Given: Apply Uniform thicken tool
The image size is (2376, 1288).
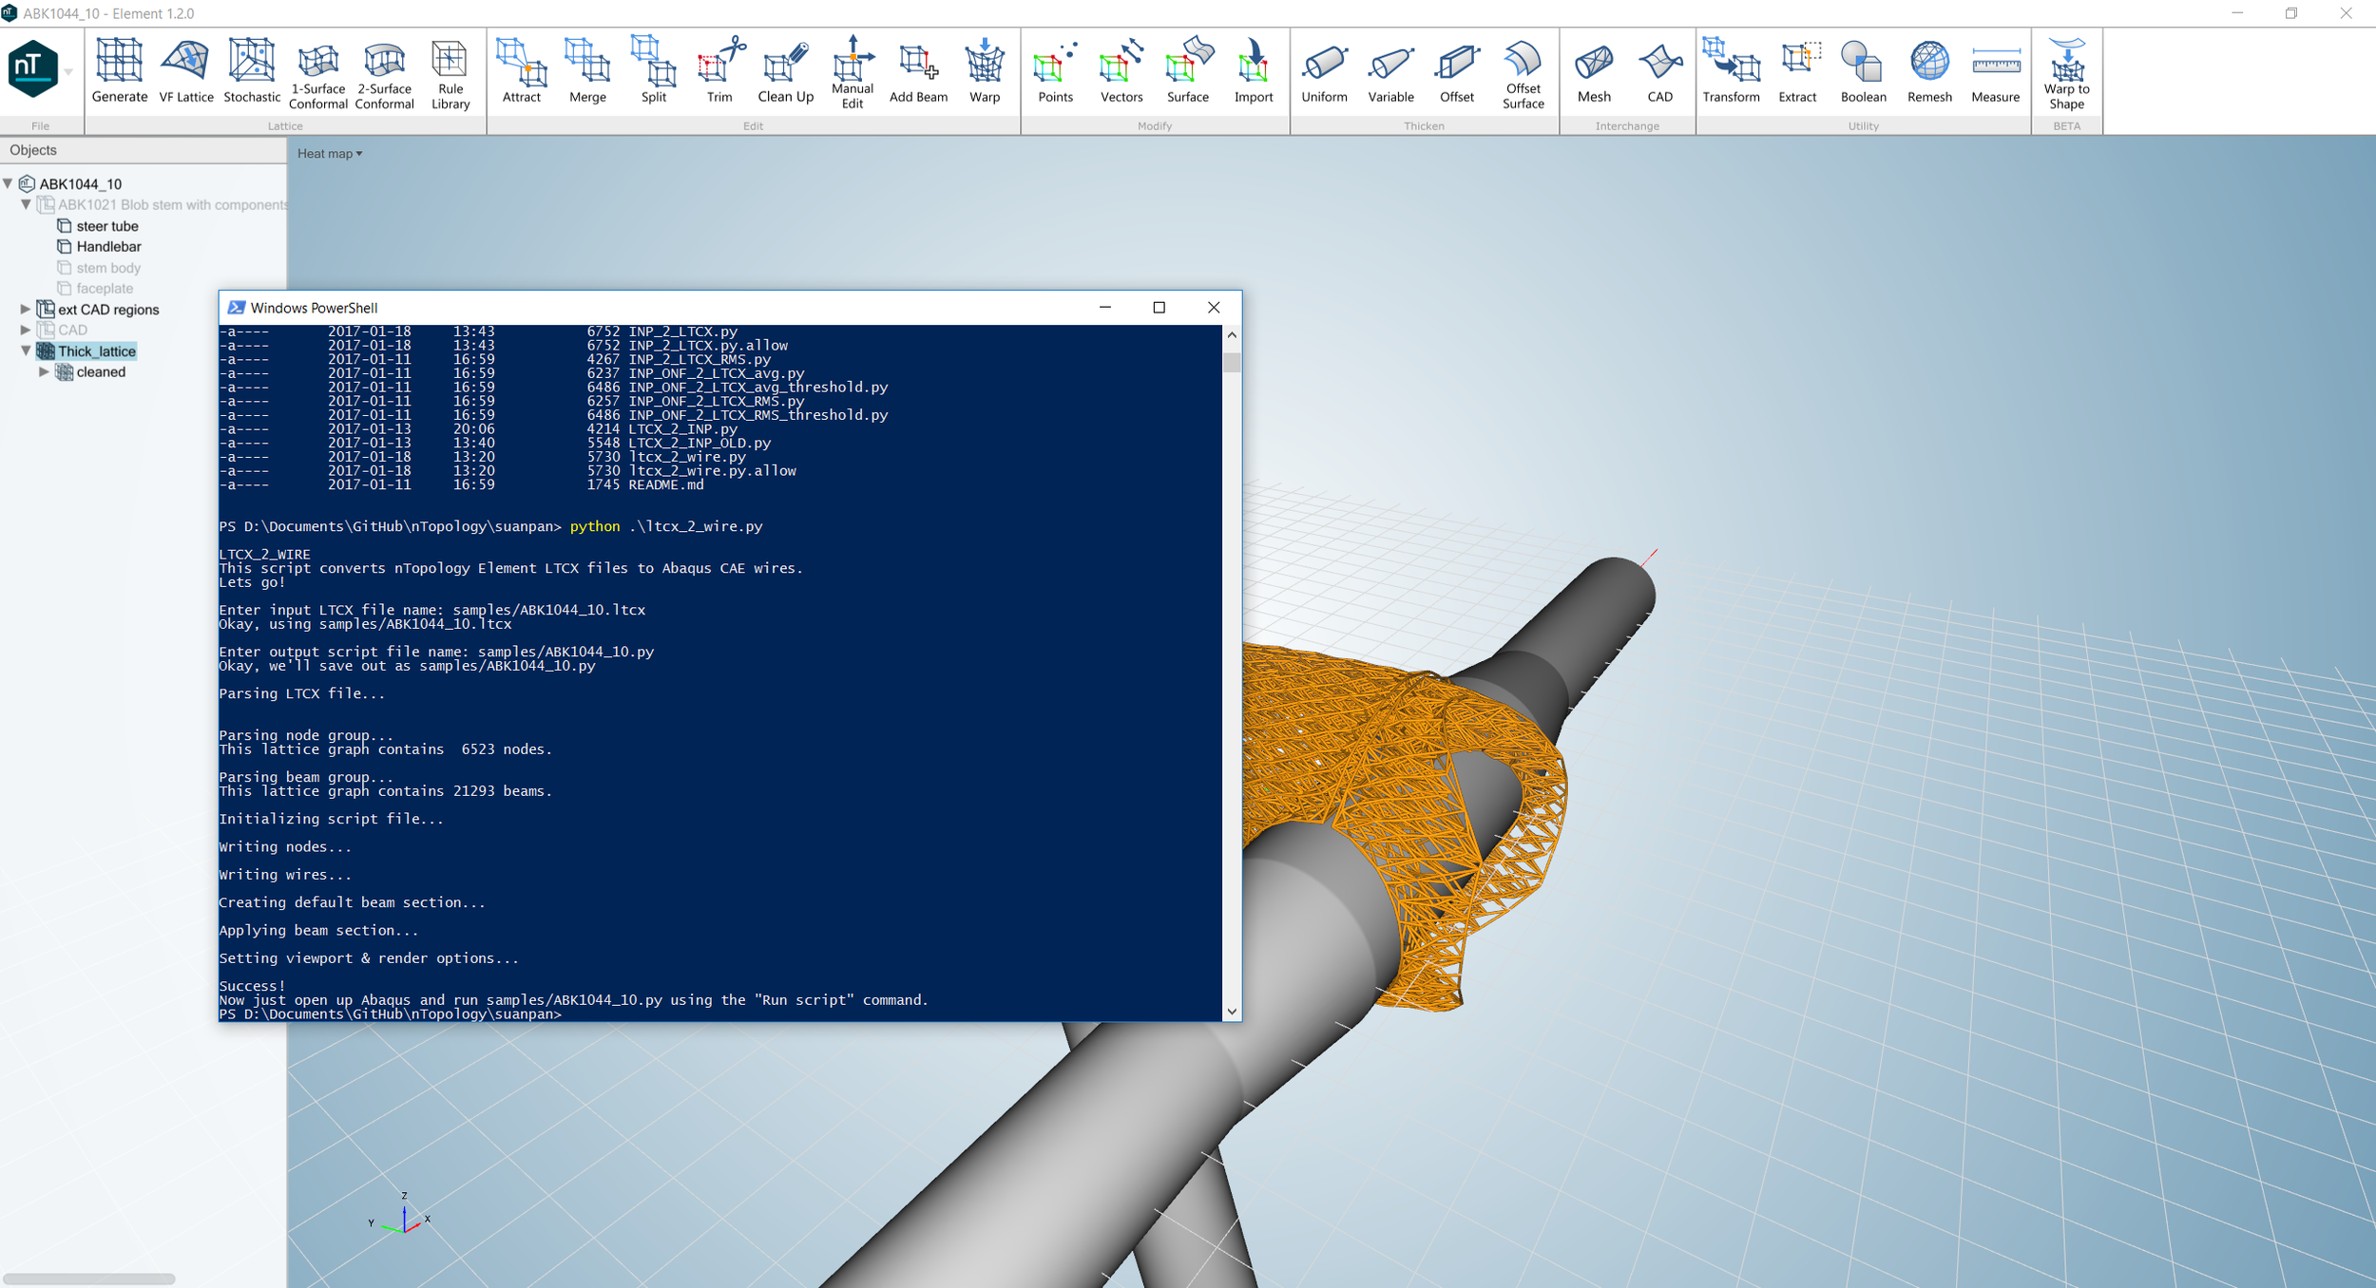Looking at the screenshot, I should (1325, 71).
